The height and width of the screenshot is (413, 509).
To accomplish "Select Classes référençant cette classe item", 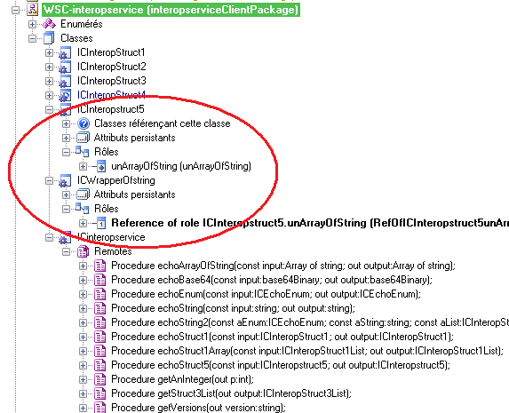I will pyautogui.click(x=163, y=123).
